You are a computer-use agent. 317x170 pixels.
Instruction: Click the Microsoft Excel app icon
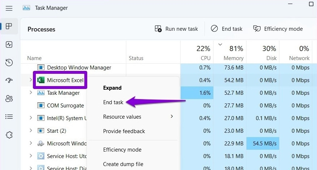(41, 80)
